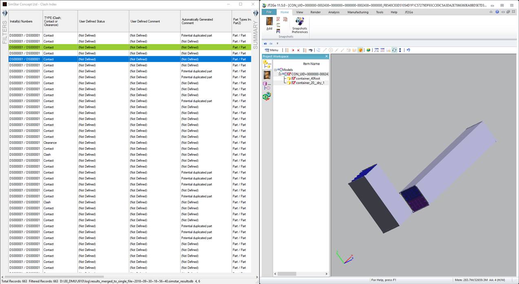Click the rotate view toolbar icon
This screenshot has height=284, width=519.
click(394, 50)
